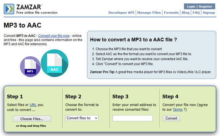Screen dimensions: 220x136
Task: Open the FAQ navigation link
Action: pyautogui.click(x=196, y=12)
